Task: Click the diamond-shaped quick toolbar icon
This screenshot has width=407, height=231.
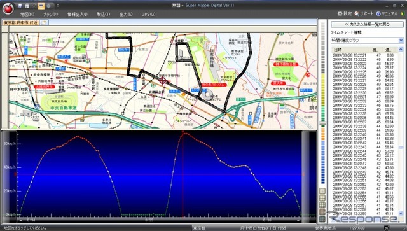Action: click(48, 6)
